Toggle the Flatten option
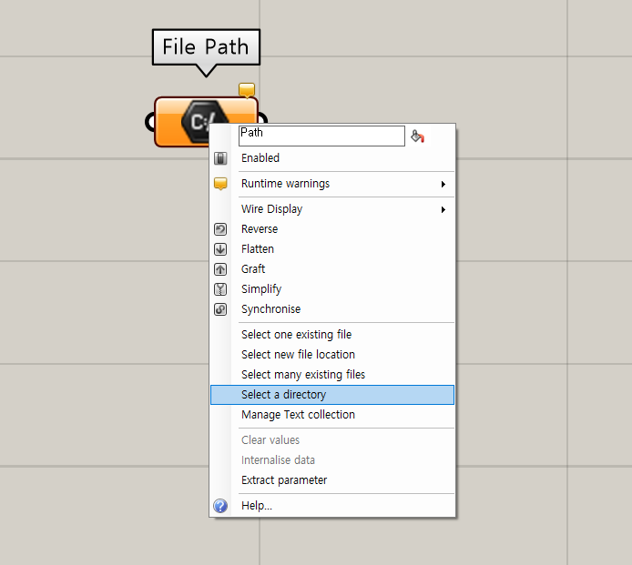 click(332, 249)
